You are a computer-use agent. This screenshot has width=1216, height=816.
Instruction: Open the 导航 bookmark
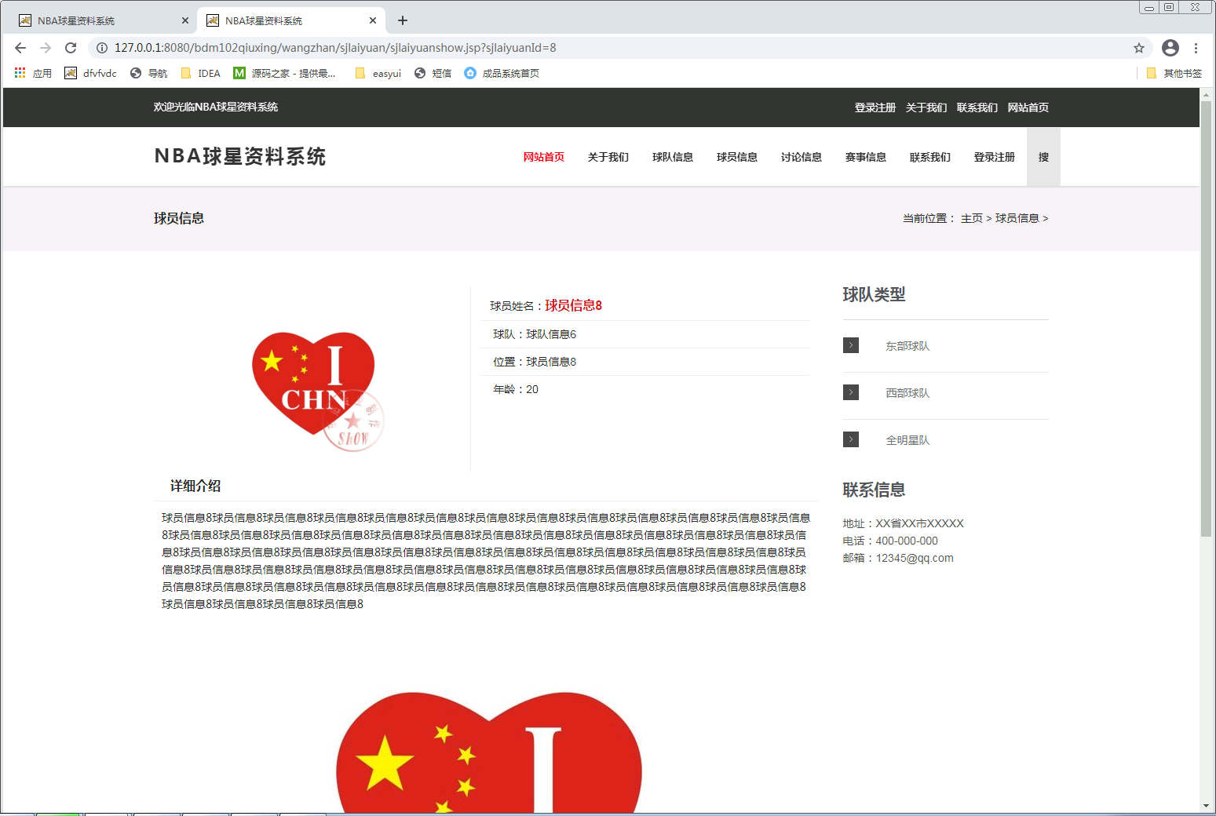click(x=148, y=73)
